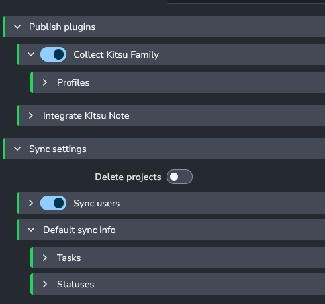Enable the Delete projects toggle
Viewport: 325px width, 304px height.
[x=179, y=177]
